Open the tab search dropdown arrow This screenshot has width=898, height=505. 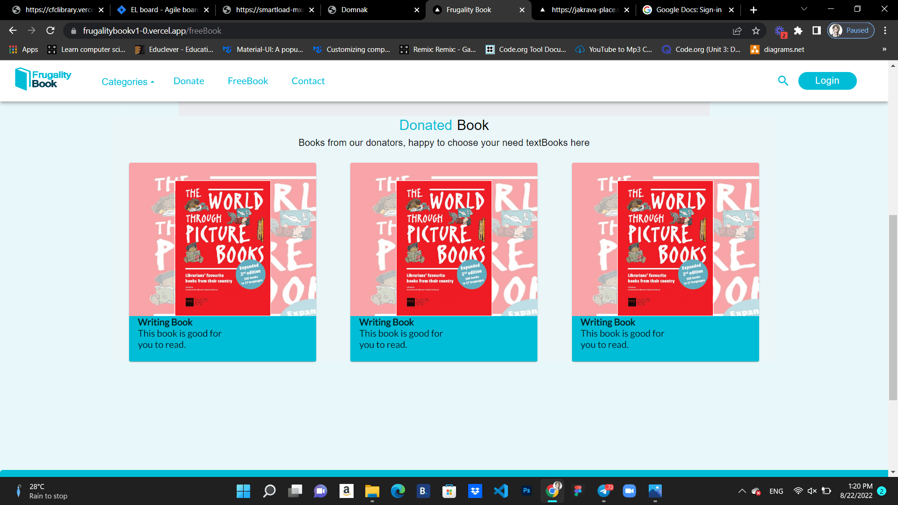point(804,9)
